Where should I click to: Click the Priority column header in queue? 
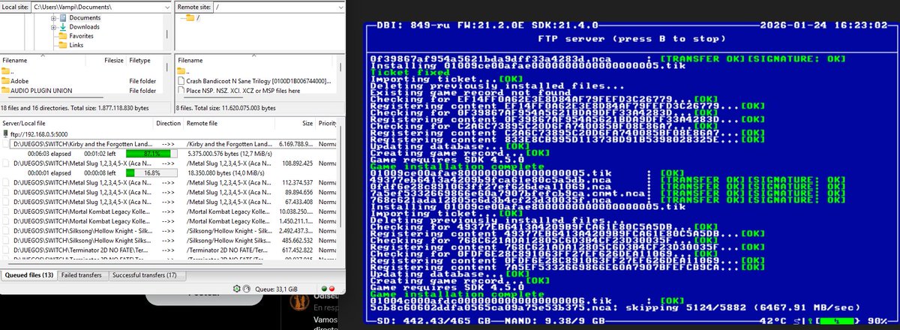pyautogui.click(x=327, y=123)
